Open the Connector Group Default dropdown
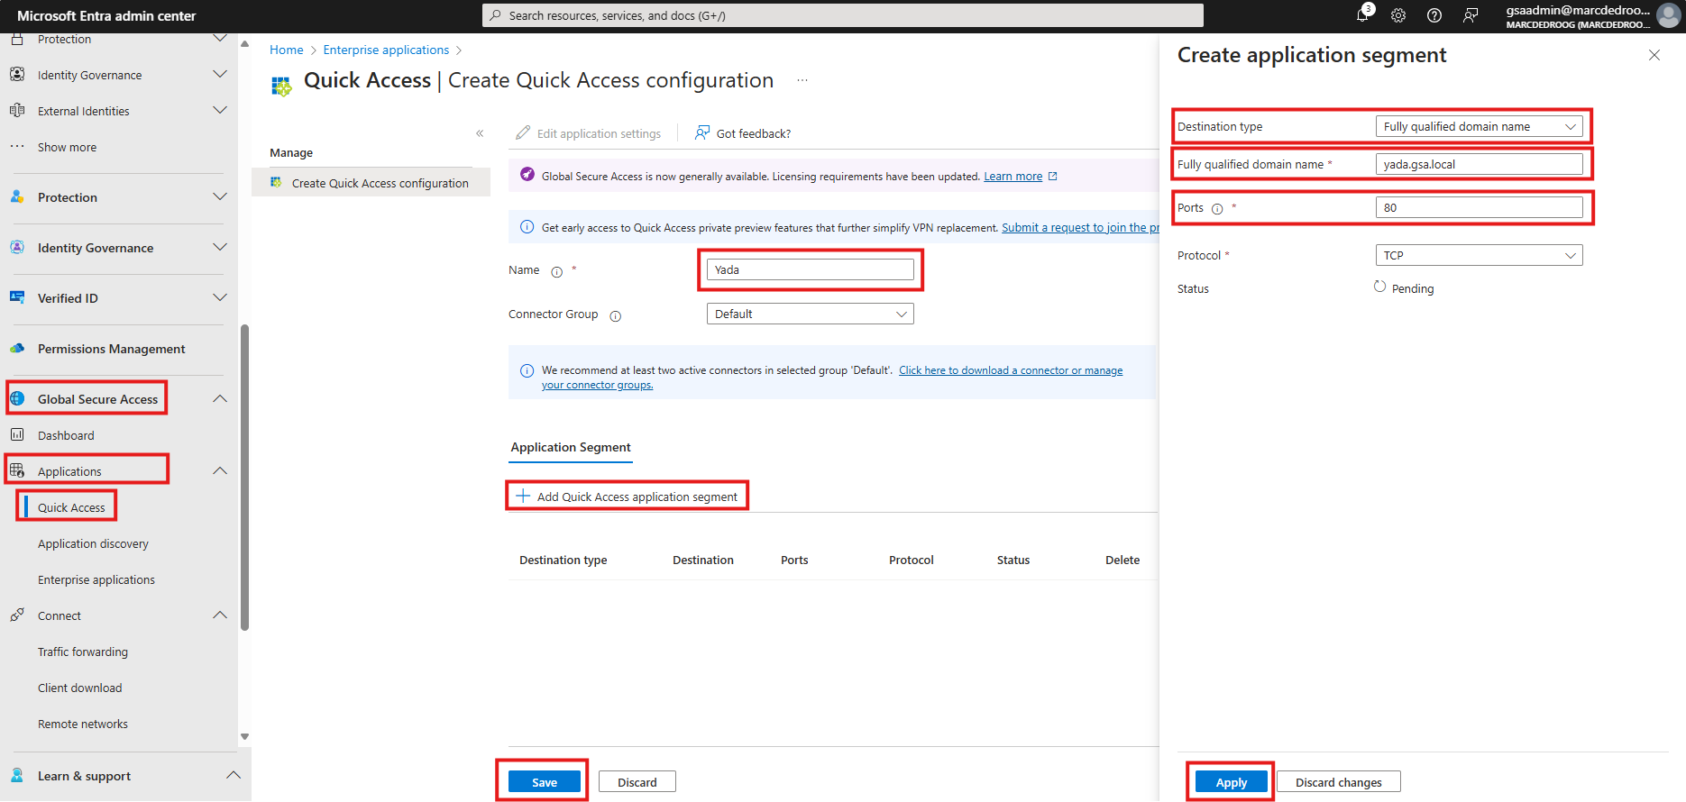Image resolution: width=1686 pixels, height=802 pixels. (x=810, y=314)
